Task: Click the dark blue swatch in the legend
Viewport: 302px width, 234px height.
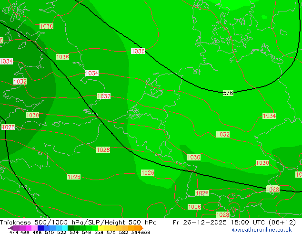Action: [40, 228]
